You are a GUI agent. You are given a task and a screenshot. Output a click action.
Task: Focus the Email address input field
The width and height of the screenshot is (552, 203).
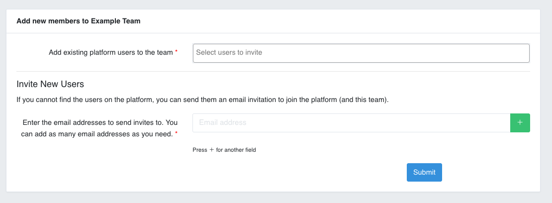point(351,123)
